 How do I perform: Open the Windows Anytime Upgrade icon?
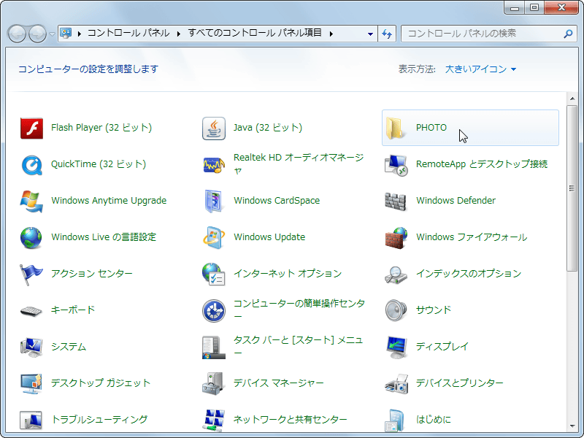click(x=31, y=201)
